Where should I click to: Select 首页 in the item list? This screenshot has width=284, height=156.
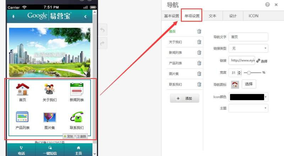(172, 31)
